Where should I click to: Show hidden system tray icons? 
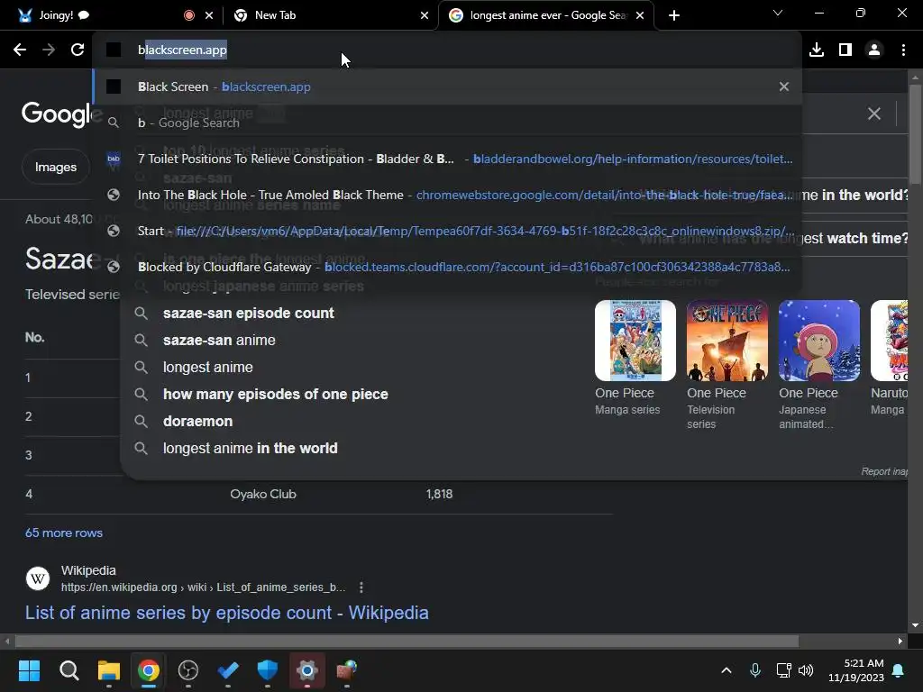pos(727,670)
